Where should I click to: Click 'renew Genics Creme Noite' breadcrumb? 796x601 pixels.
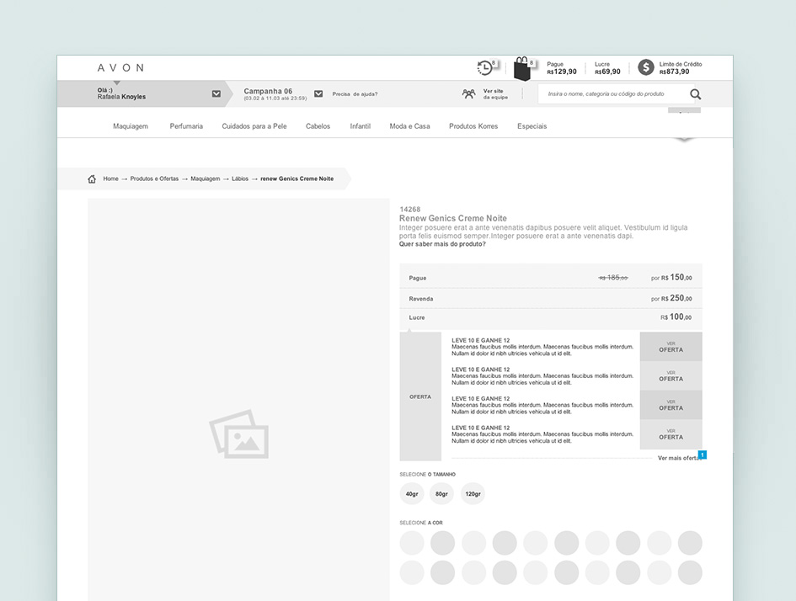(x=297, y=178)
